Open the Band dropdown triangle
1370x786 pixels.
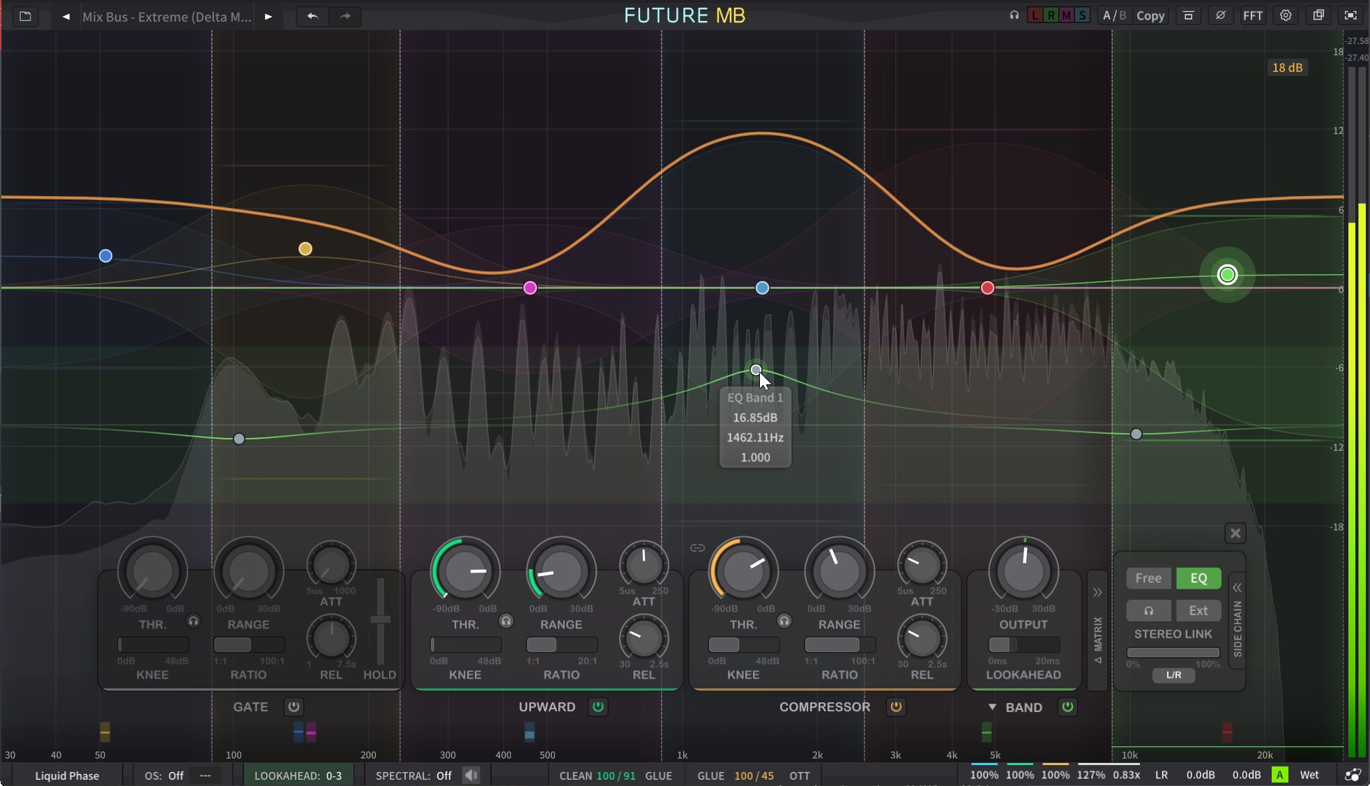[x=992, y=706]
